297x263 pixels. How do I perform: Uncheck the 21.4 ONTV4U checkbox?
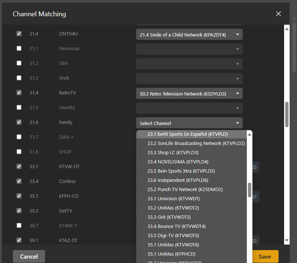pos(19,34)
